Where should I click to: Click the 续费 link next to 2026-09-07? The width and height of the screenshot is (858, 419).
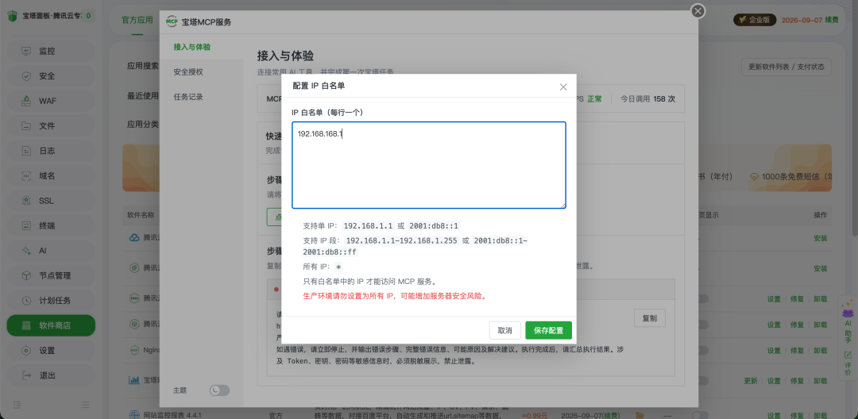[832, 20]
